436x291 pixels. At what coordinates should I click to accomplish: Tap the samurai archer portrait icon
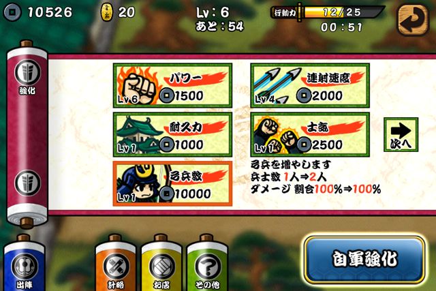coord(139,183)
